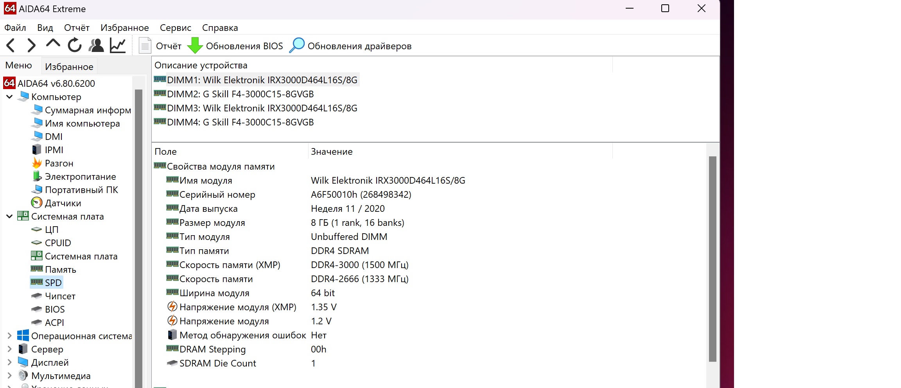
Task: Select the SPD tree item
Action: point(47,283)
